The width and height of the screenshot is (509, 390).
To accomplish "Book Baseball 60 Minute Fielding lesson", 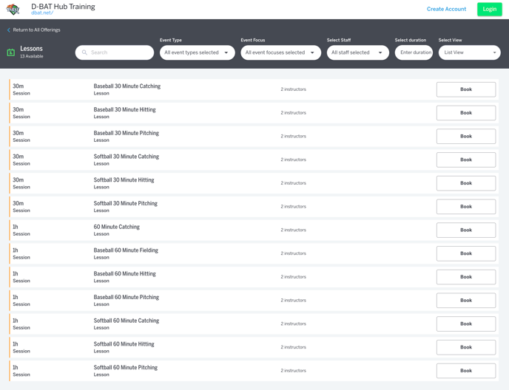I will [466, 253].
